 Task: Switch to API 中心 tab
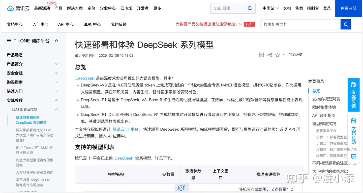click(66, 24)
